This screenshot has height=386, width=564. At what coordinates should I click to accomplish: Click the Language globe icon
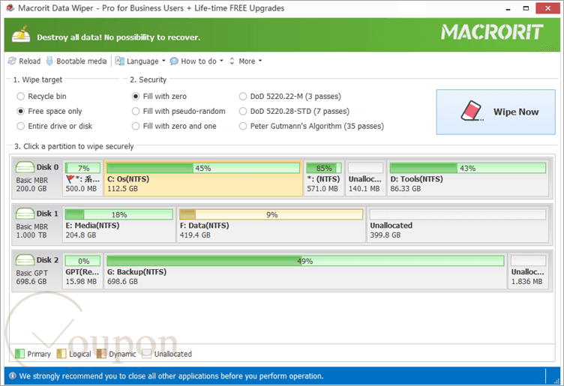click(x=120, y=61)
